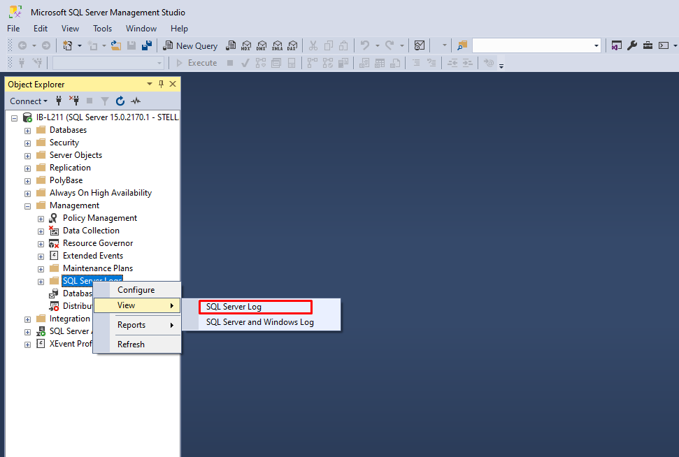Click the Execute button in toolbar

point(196,63)
